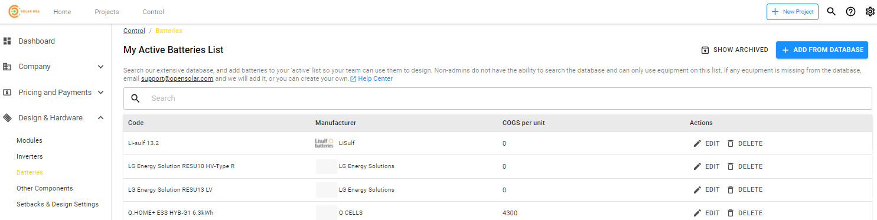Click the Design & Hardware icon
Image resolution: width=877 pixels, height=220 pixels.
7,118
